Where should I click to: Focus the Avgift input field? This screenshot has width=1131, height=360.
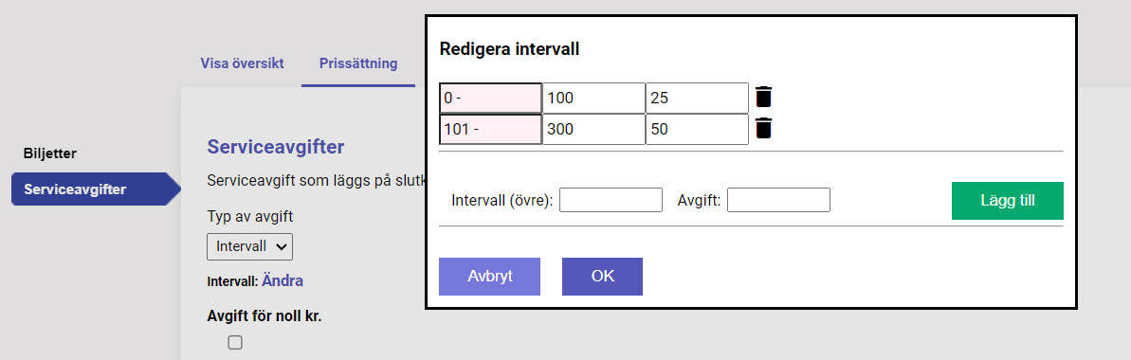(778, 200)
